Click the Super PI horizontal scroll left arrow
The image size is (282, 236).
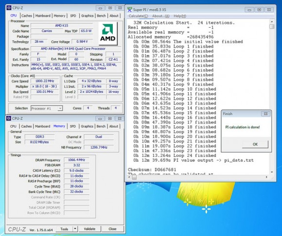click(x=129, y=177)
